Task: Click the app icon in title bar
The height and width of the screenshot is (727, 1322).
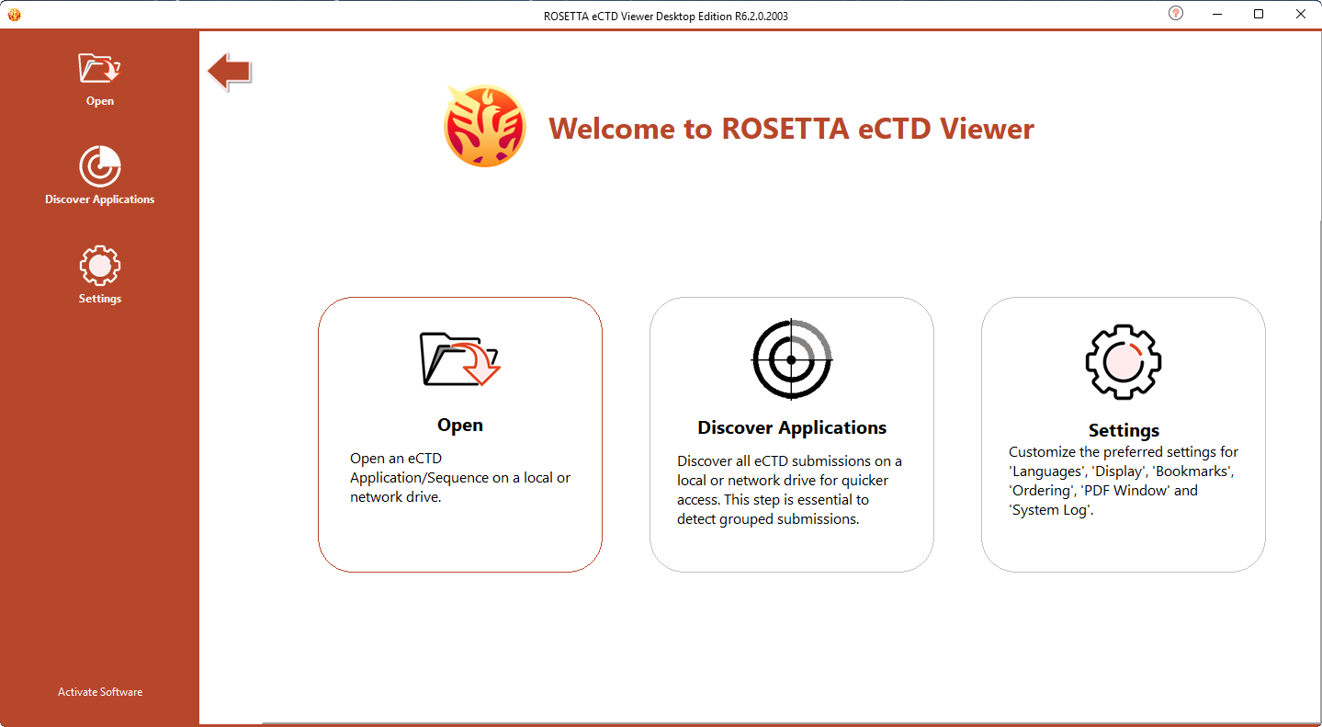Action: coord(14,15)
